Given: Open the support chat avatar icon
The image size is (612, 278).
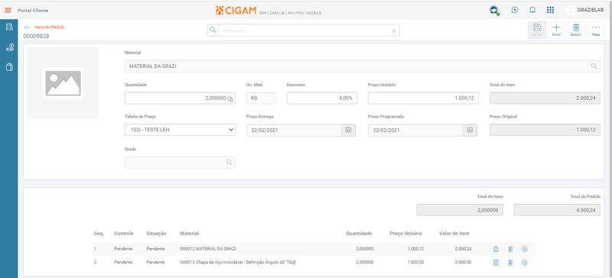Looking at the screenshot, I should 494,10.
